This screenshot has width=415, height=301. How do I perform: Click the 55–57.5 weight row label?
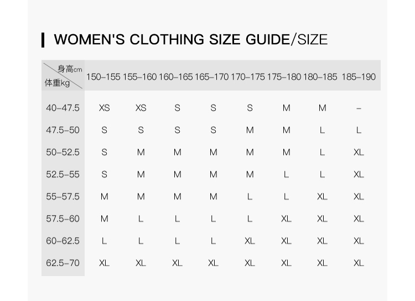point(63,196)
